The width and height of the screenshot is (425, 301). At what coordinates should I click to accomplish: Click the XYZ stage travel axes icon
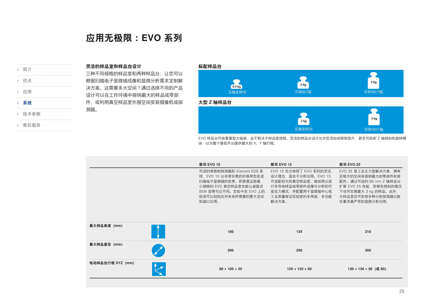(159, 269)
